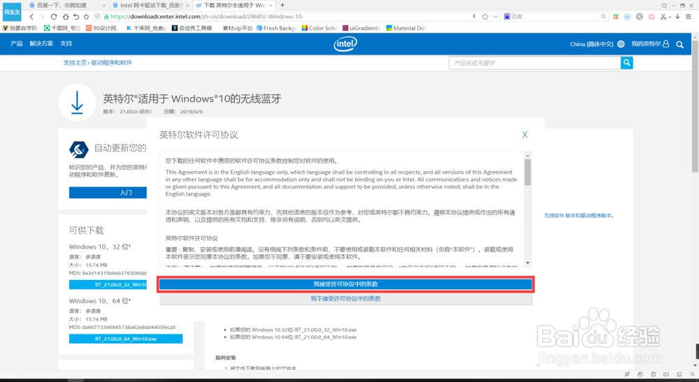
Task: Click the speaker sound icon in status bar
Action: (x=666, y=374)
